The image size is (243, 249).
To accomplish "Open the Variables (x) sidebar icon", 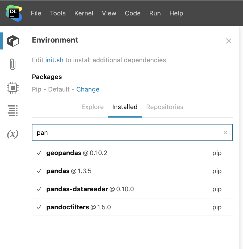I will point(12,134).
